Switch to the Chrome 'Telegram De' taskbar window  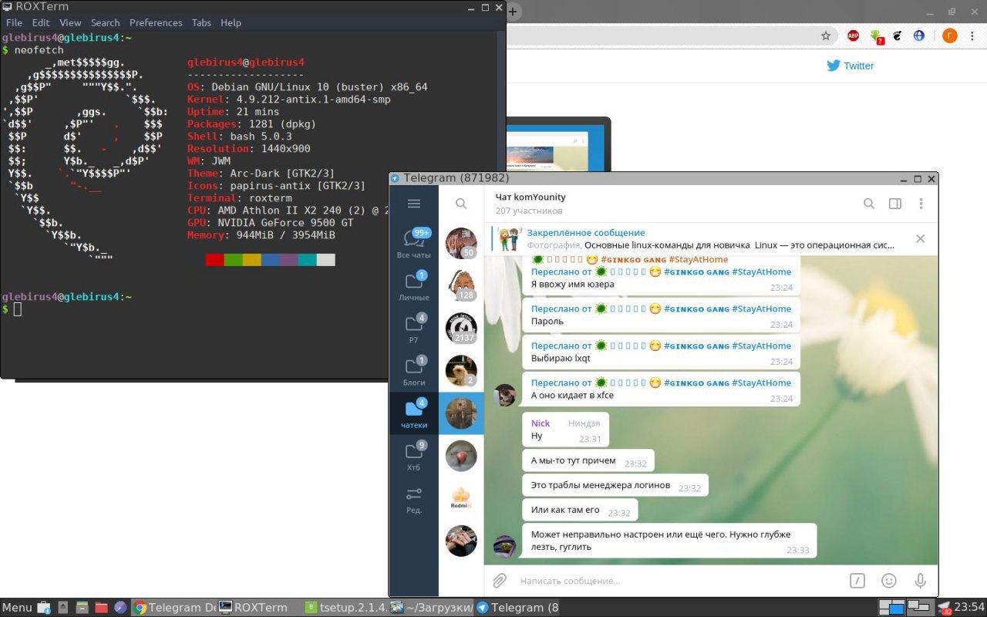pyautogui.click(x=173, y=608)
